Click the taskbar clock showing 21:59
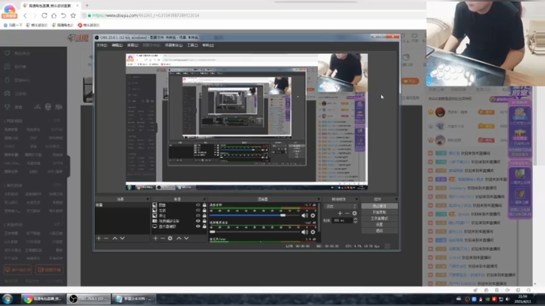 click(x=522, y=298)
